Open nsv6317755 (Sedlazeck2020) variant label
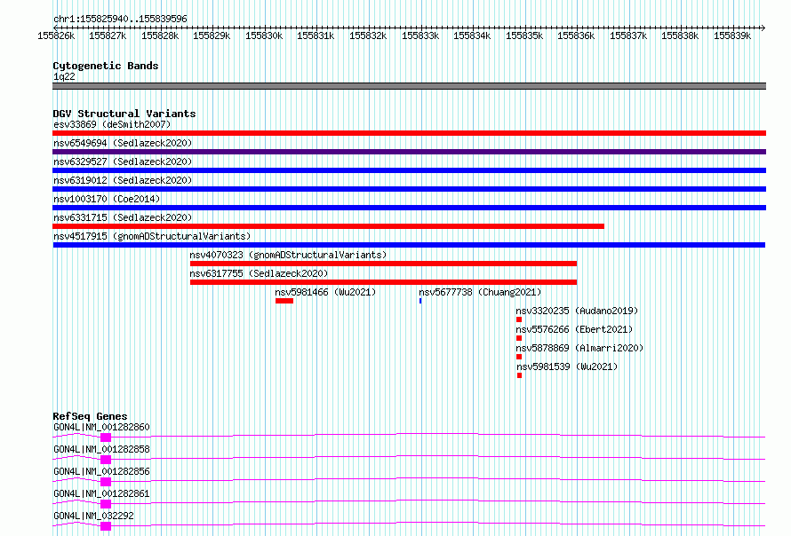 pyautogui.click(x=259, y=273)
